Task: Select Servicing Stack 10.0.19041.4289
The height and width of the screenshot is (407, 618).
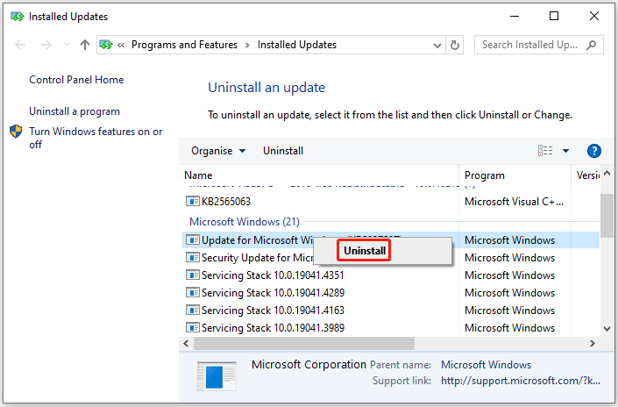Action: pyautogui.click(x=391, y=293)
